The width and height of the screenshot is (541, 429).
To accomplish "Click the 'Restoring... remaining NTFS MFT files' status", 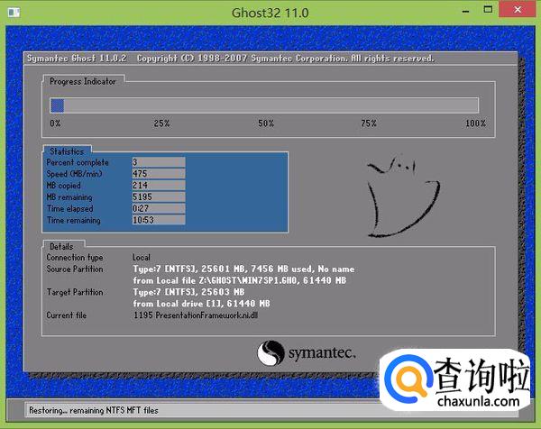I will click(x=94, y=410).
